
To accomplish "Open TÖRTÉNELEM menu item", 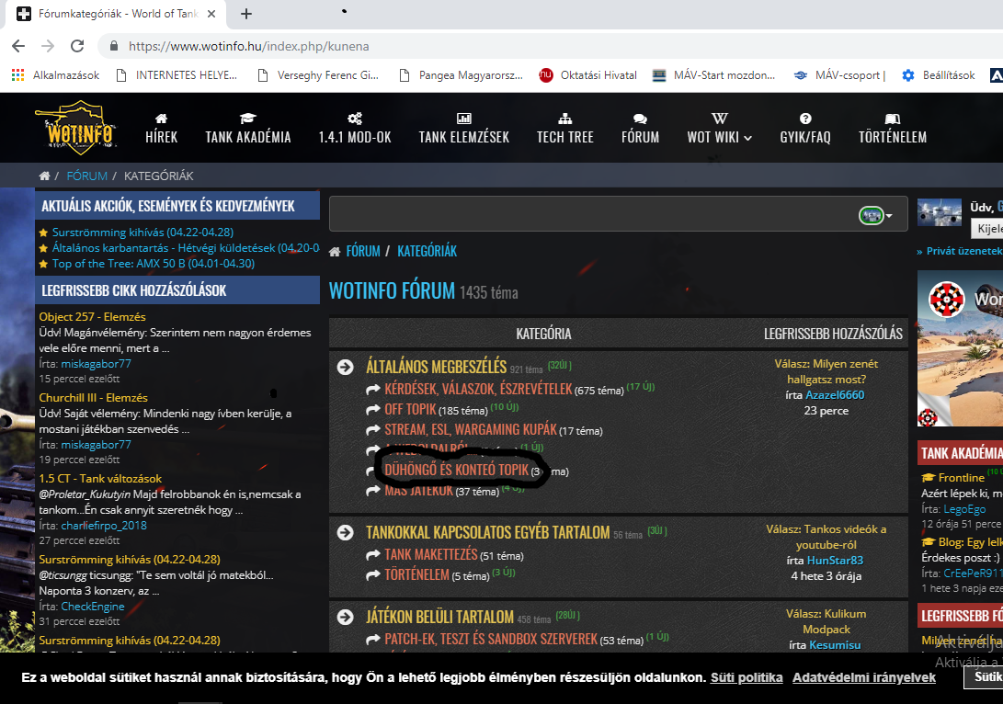I will point(893,128).
